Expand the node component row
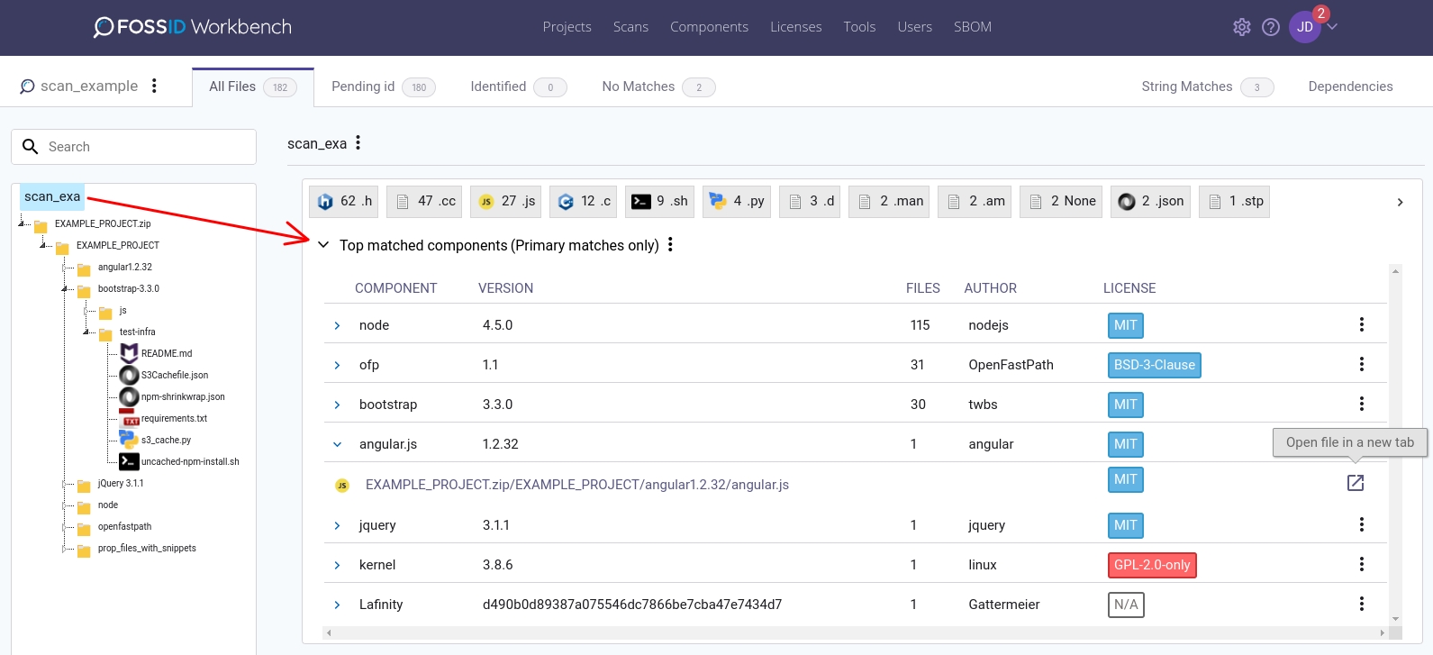The width and height of the screenshot is (1433, 655). 338,325
